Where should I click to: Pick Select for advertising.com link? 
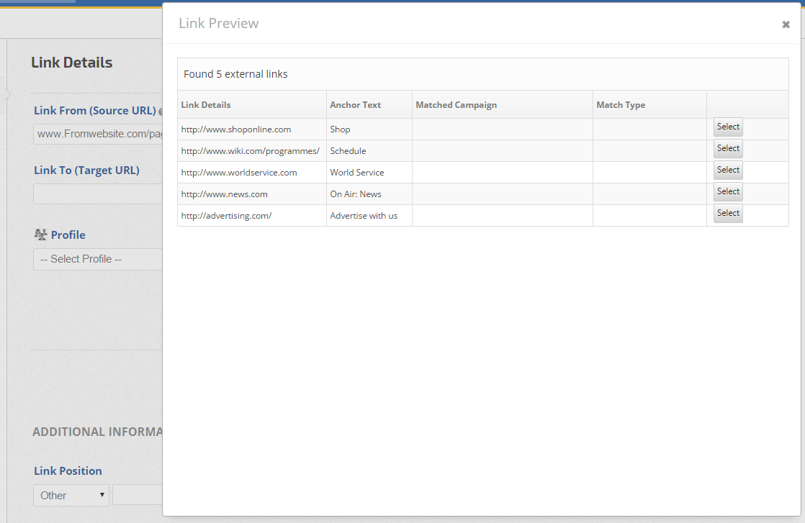tap(728, 214)
